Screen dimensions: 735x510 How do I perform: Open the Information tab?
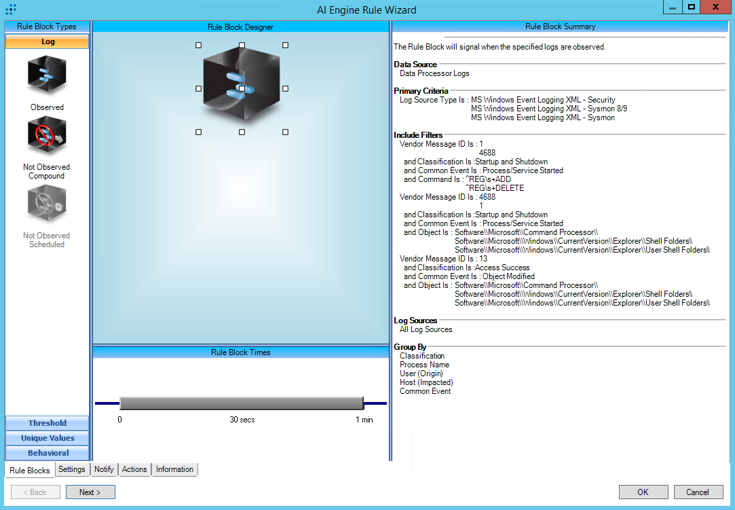(x=174, y=469)
